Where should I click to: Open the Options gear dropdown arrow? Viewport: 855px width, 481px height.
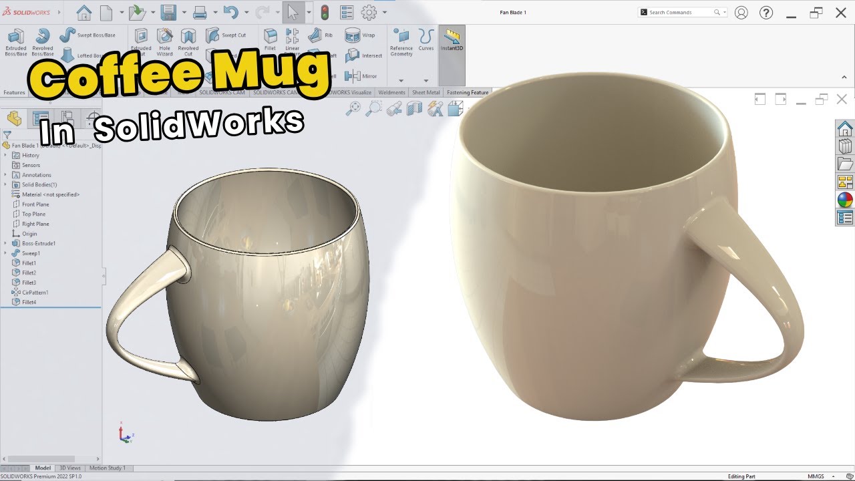pos(385,12)
